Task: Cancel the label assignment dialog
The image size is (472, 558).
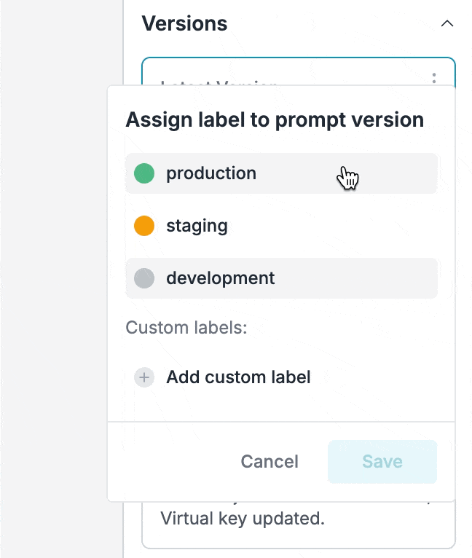Action: [270, 462]
